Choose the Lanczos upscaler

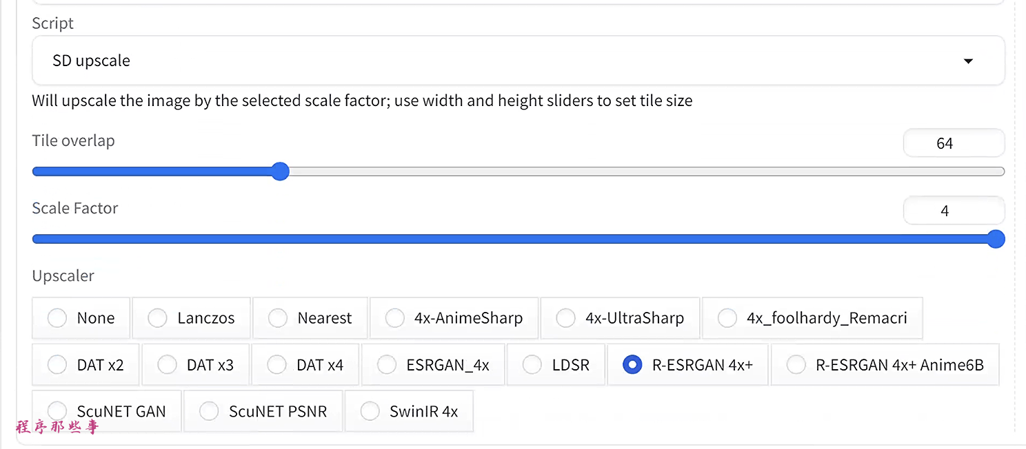158,318
